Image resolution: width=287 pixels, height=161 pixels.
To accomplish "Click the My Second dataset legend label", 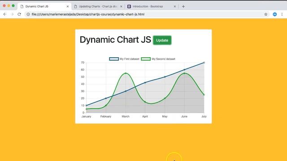I will coord(163,59).
